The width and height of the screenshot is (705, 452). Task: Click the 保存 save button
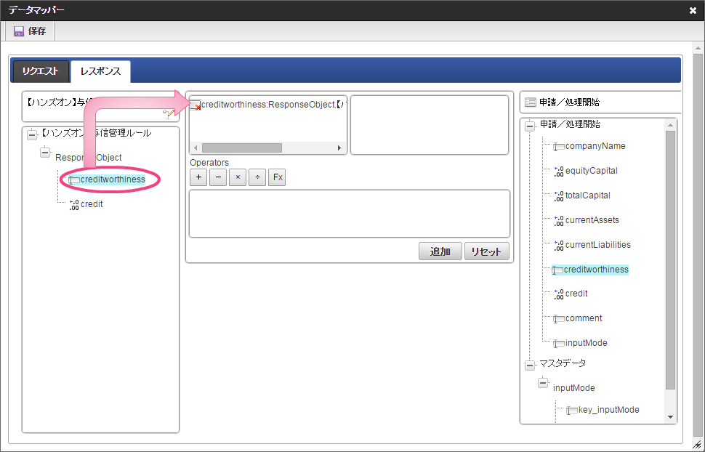tap(30, 31)
